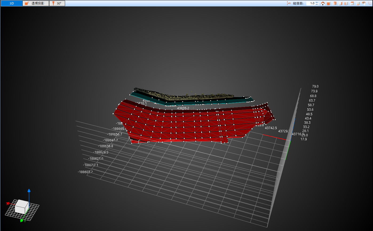
Task: Click the blue Z axis arrow on gizmo
Action: 29,191
